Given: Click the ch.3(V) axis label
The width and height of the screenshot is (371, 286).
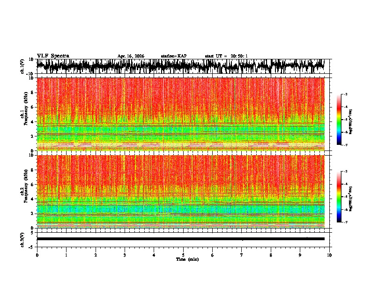Looking at the screenshot, I should (x=22, y=240).
